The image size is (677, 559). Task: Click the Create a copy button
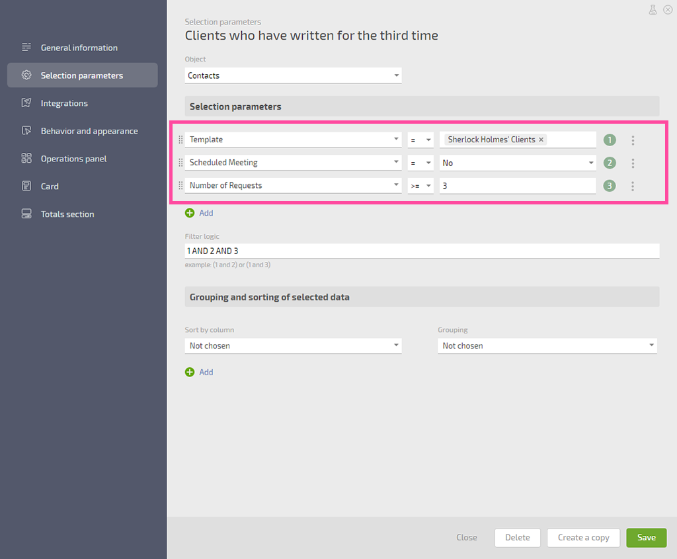[583, 537]
